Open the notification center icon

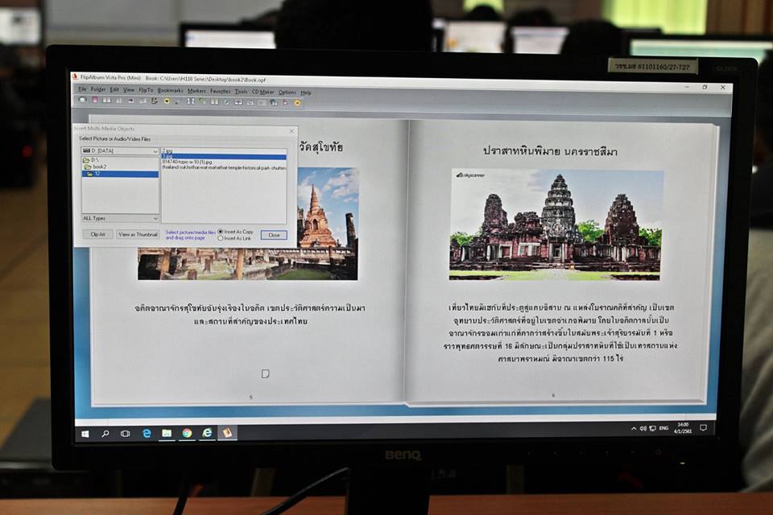tap(703, 428)
